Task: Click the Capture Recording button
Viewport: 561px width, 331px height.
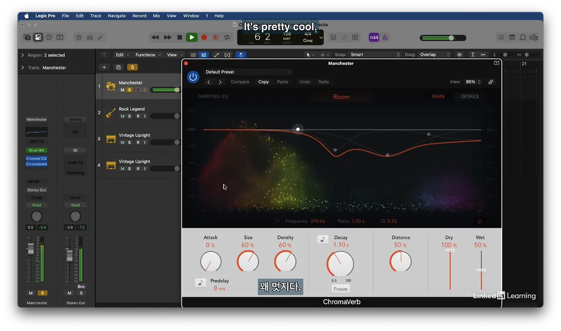Action: pyautogui.click(x=215, y=38)
